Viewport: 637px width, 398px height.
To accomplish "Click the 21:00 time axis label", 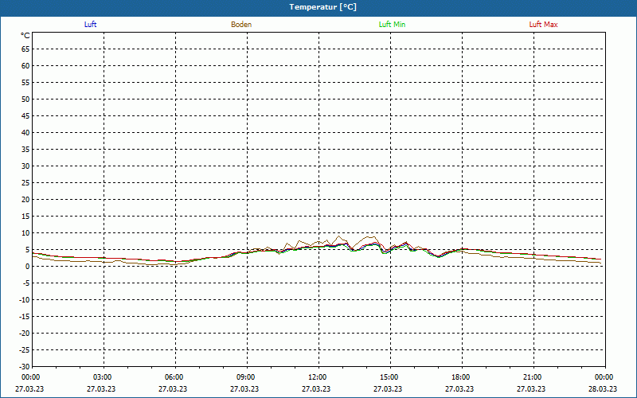I will [532, 377].
